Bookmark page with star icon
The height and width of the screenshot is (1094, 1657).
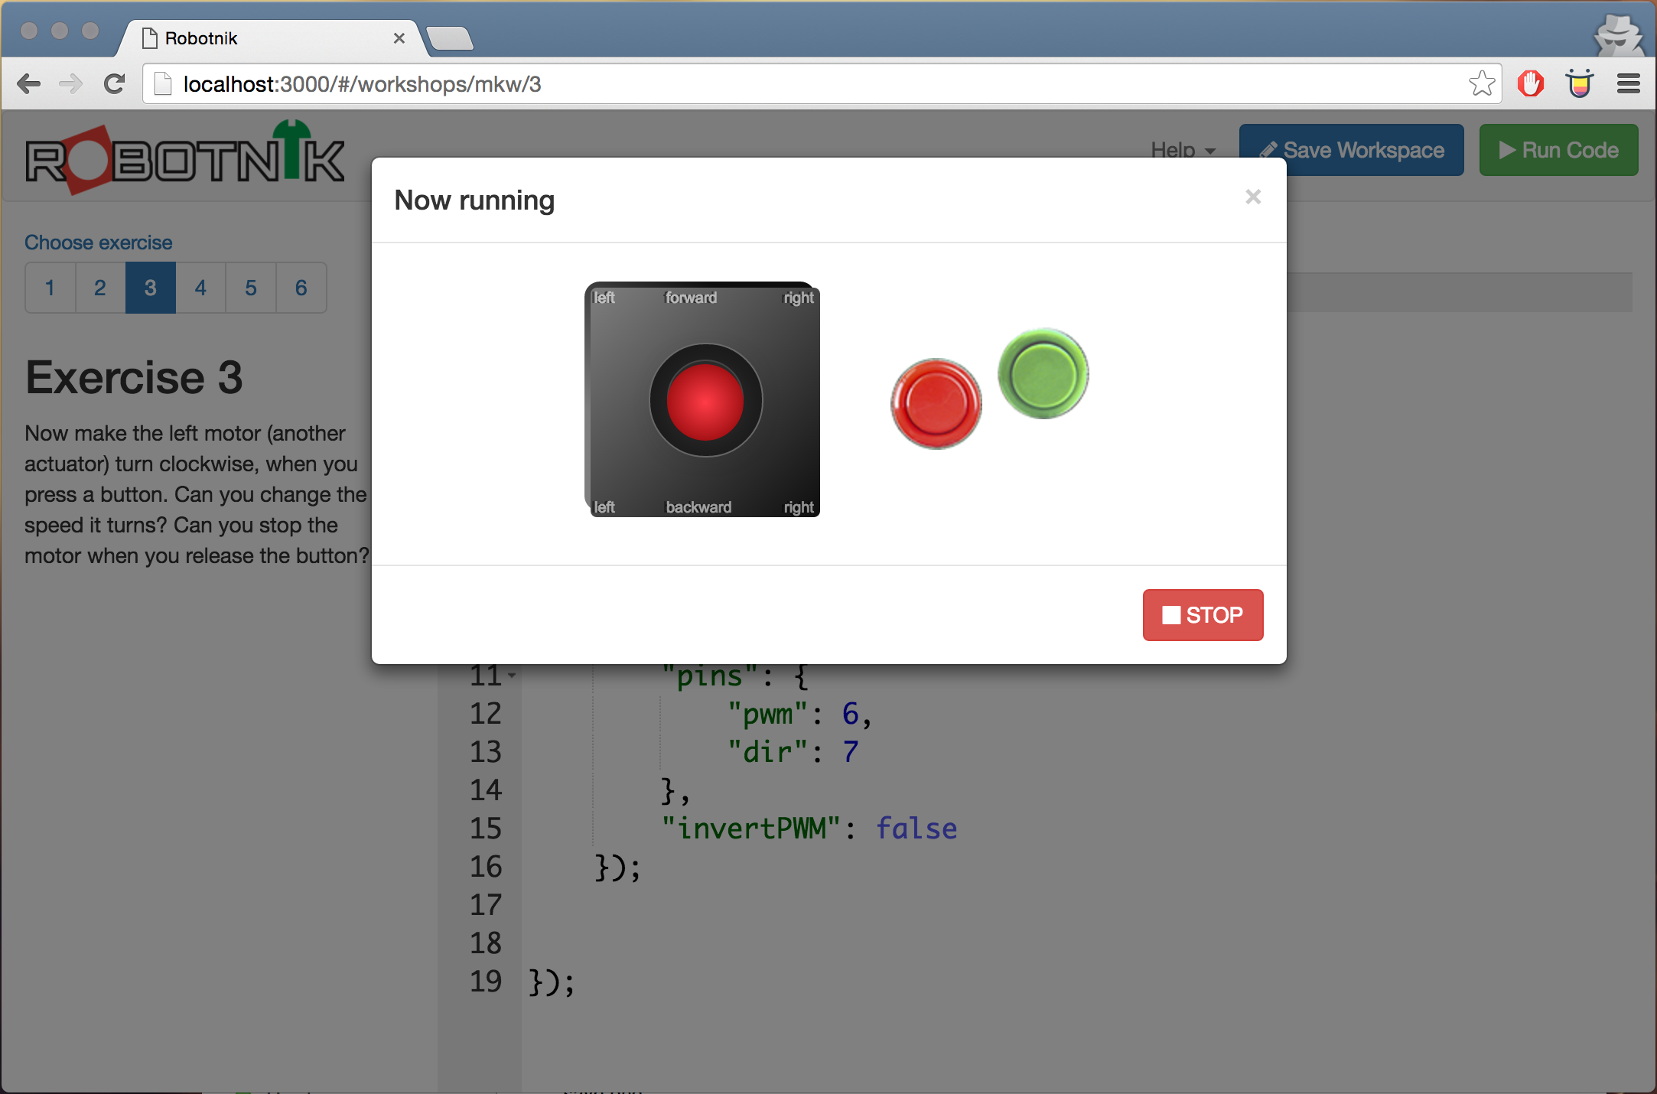coord(1482,83)
